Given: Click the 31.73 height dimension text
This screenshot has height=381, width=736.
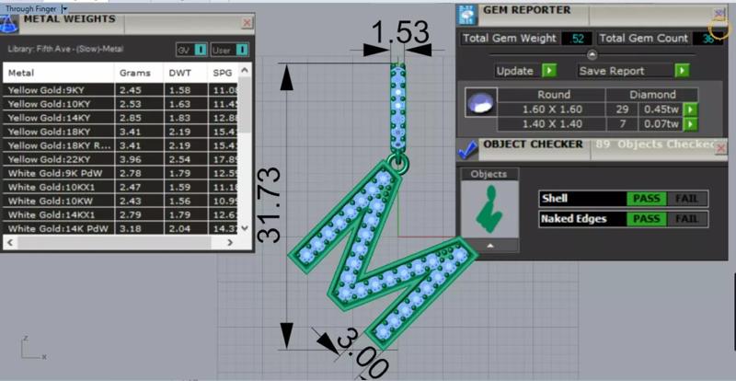Looking at the screenshot, I should (269, 205).
